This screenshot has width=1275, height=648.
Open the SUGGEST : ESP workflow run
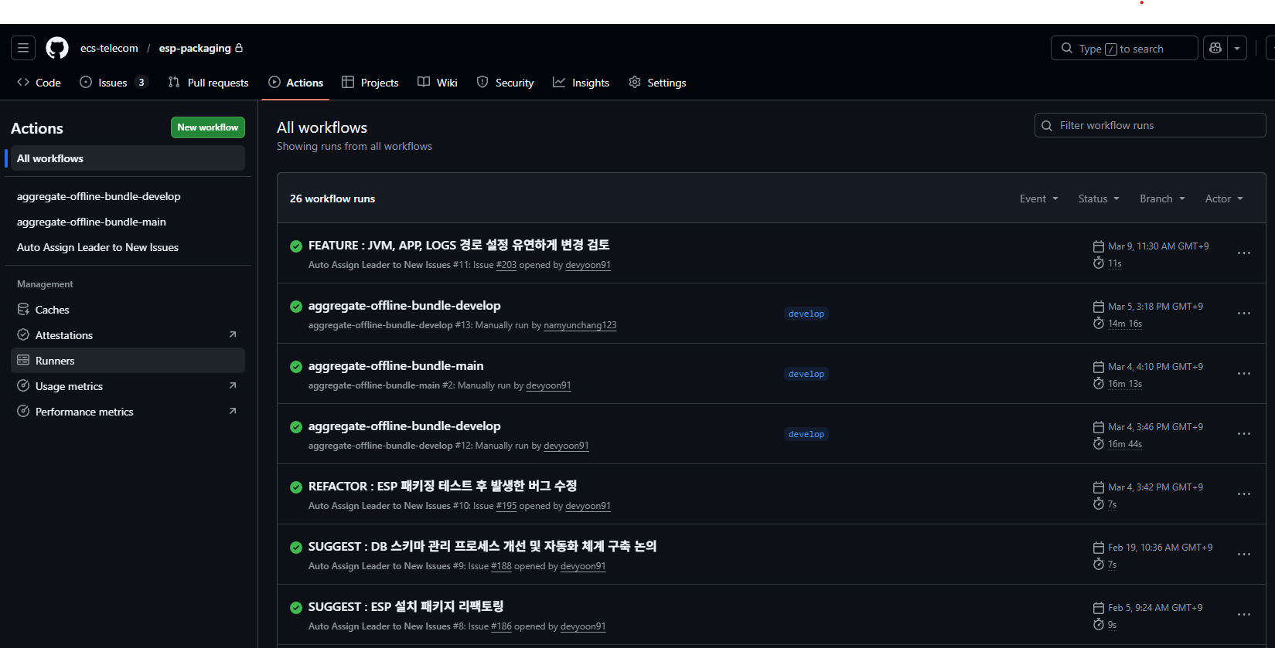[406, 606]
